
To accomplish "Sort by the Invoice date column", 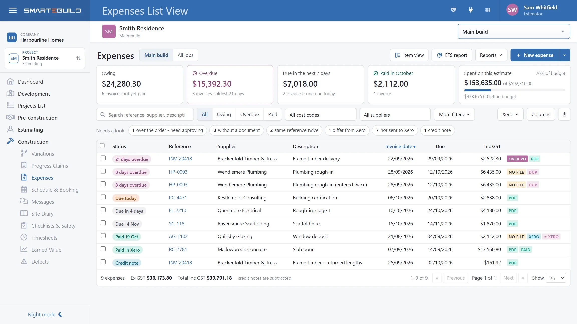I will [x=400, y=146].
